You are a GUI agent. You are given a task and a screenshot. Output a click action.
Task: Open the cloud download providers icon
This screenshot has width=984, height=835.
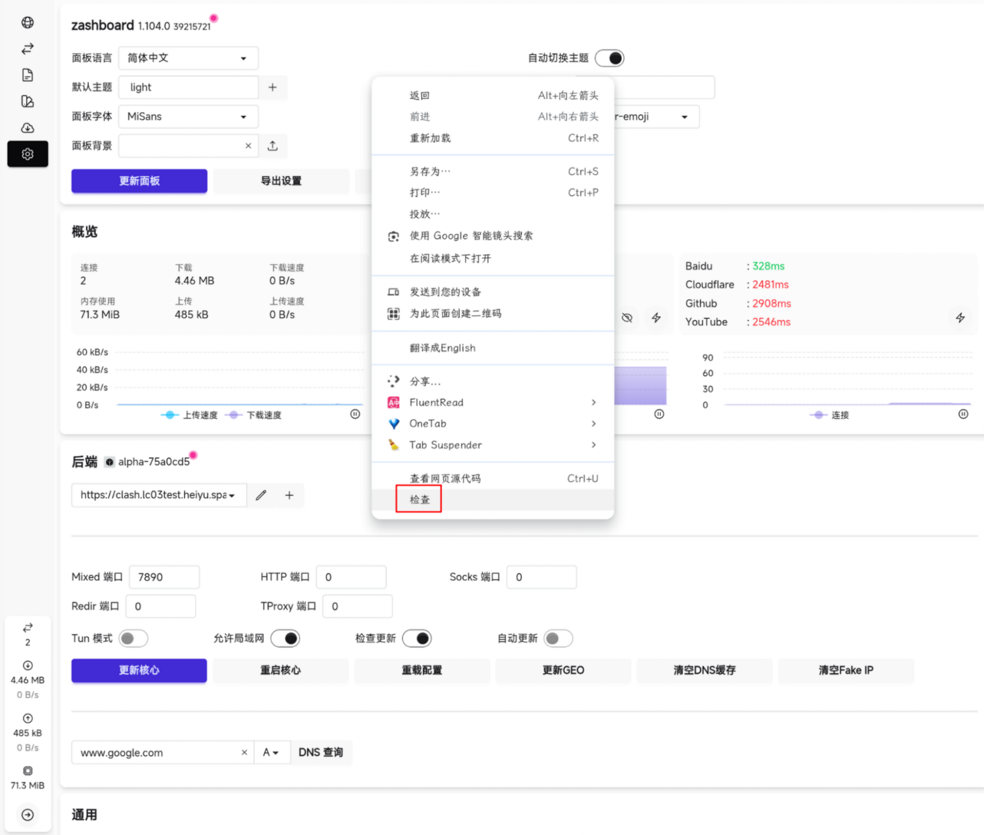[x=27, y=128]
